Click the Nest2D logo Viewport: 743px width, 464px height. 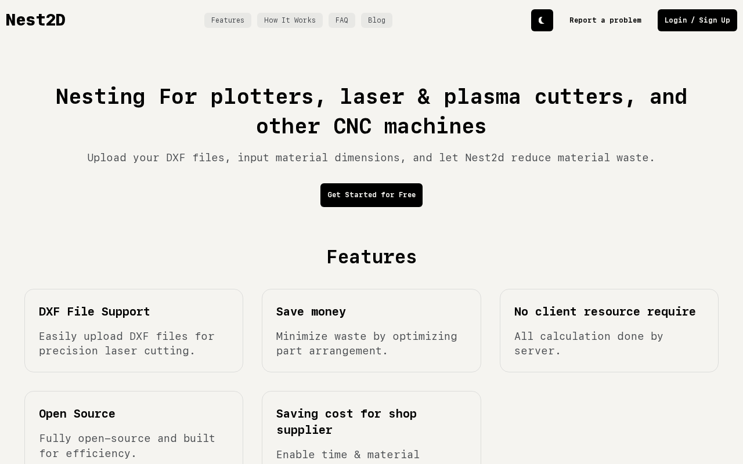tap(35, 20)
